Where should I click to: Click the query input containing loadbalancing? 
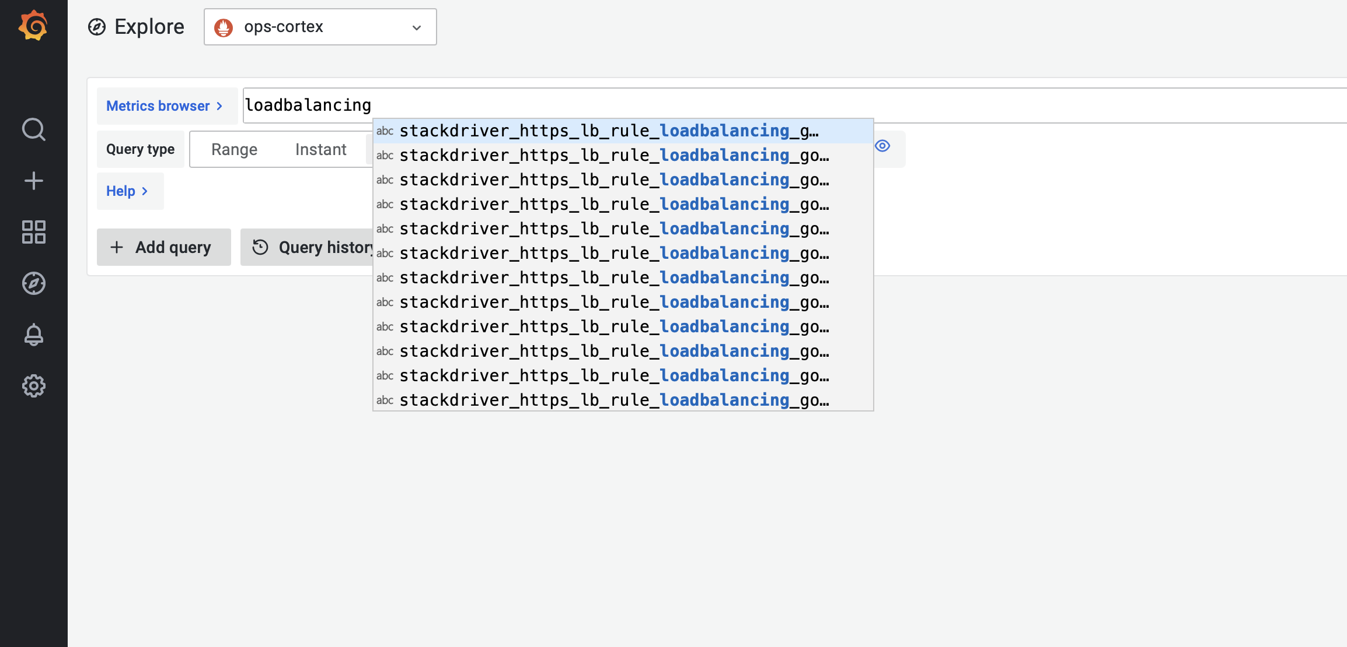(795, 106)
